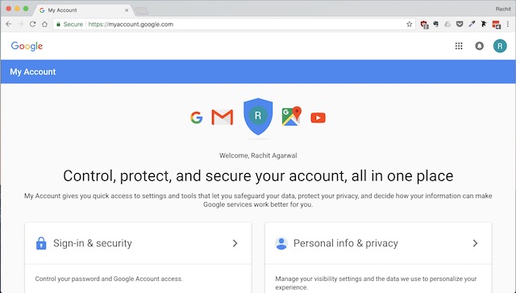
Task: Select the My Account browser tab
Action: pos(83,10)
